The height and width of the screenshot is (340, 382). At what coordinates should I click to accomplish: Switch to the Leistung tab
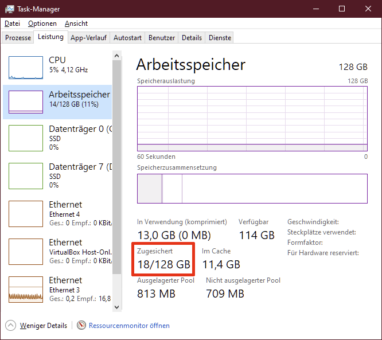click(50, 37)
